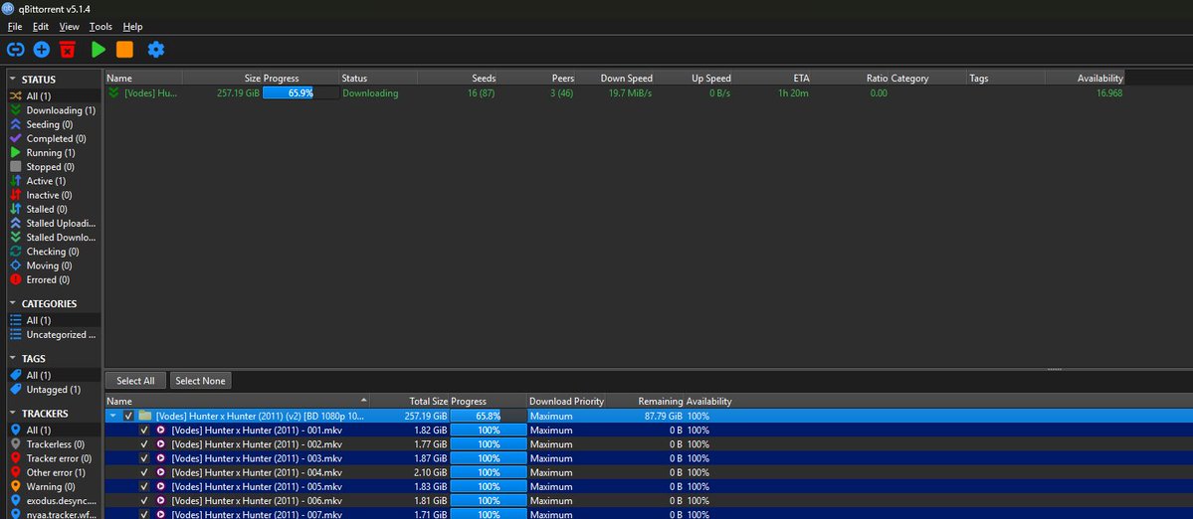Select the [Vodes] Hu... torrent row

[x=614, y=93]
